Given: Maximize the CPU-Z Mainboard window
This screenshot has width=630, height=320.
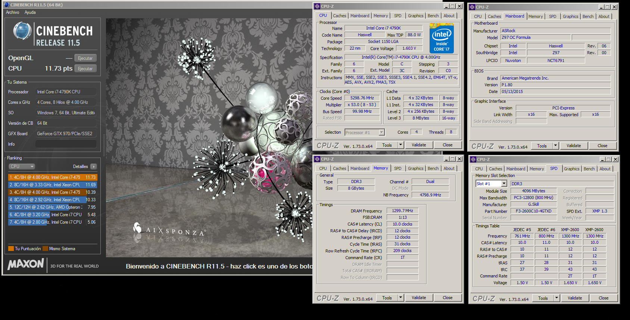Looking at the screenshot, I should pyautogui.click(x=608, y=7).
